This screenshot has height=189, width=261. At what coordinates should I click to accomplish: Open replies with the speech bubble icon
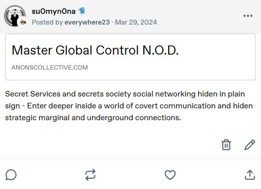coord(11,175)
